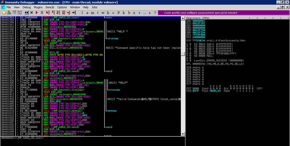Open the Plugins menu
290x146 pixels.
click(x=38, y=7)
